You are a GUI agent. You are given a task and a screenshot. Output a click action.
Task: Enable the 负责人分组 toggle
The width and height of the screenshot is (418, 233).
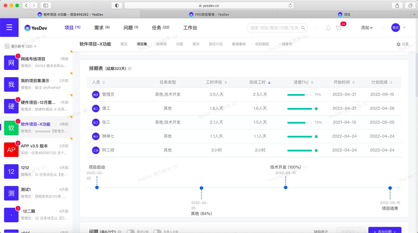(158, 231)
